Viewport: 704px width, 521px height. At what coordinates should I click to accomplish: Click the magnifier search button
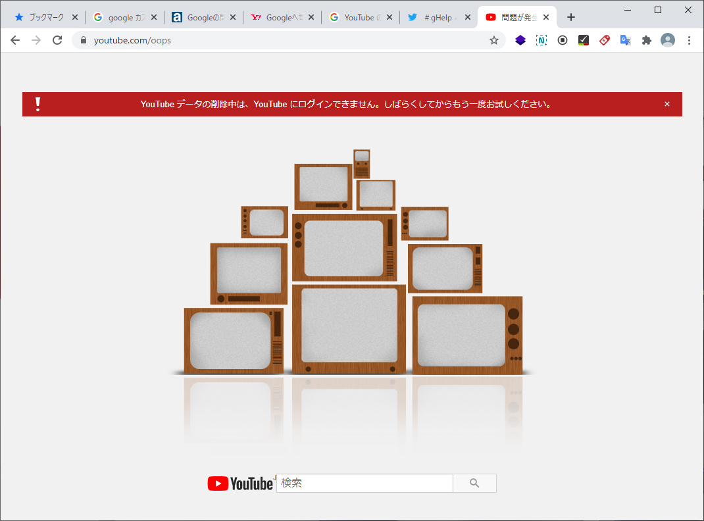pos(474,484)
